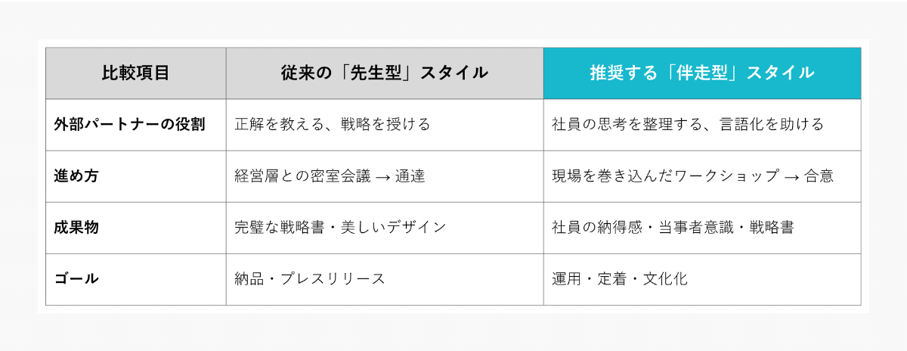Click the word 合意
The image size is (907, 351).
coord(819,176)
